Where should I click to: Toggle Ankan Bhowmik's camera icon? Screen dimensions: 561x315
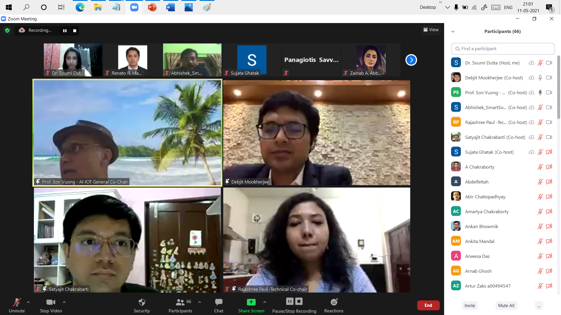pos(549,226)
